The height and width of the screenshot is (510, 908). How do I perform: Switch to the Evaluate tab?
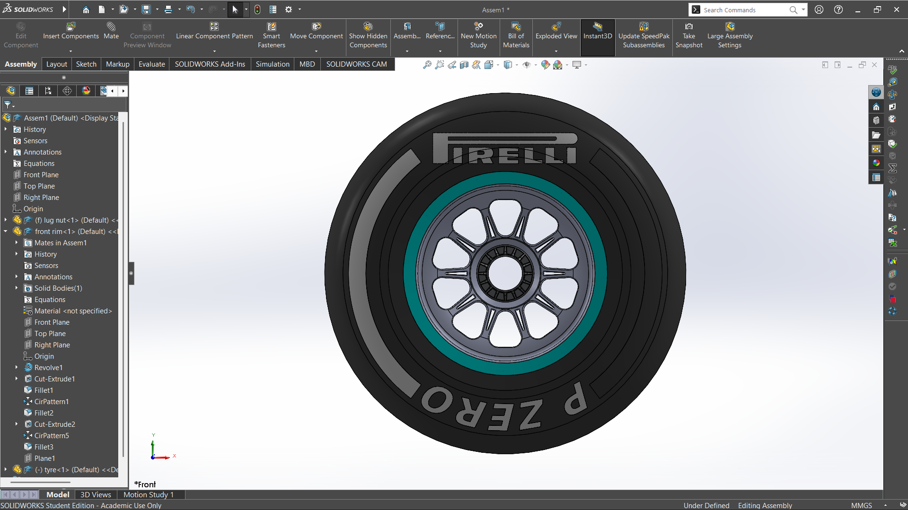pos(151,64)
